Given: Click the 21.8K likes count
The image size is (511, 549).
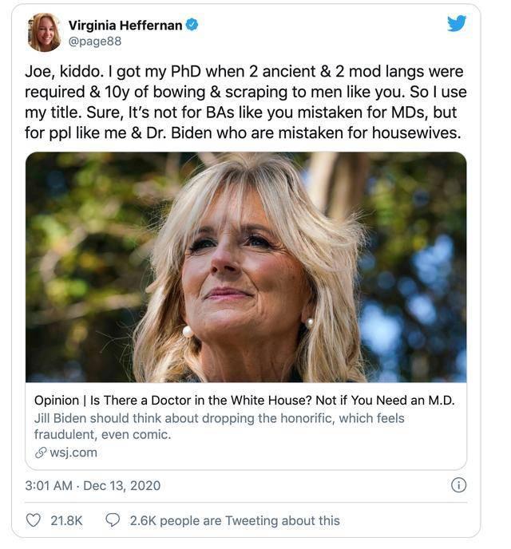Looking at the screenshot, I should 66,520.
